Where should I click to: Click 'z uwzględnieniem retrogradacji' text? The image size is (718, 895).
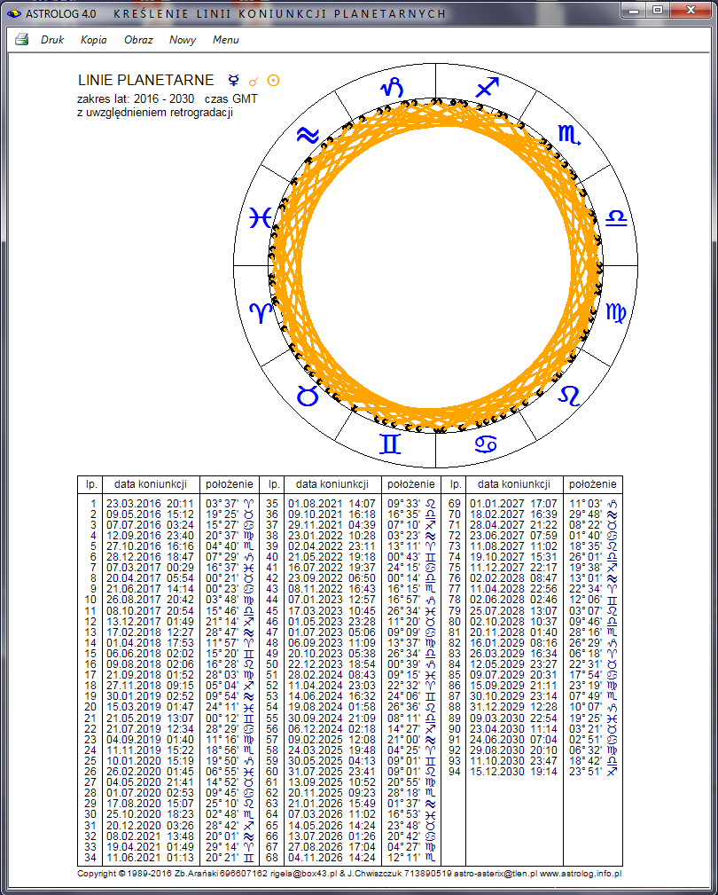(x=155, y=113)
